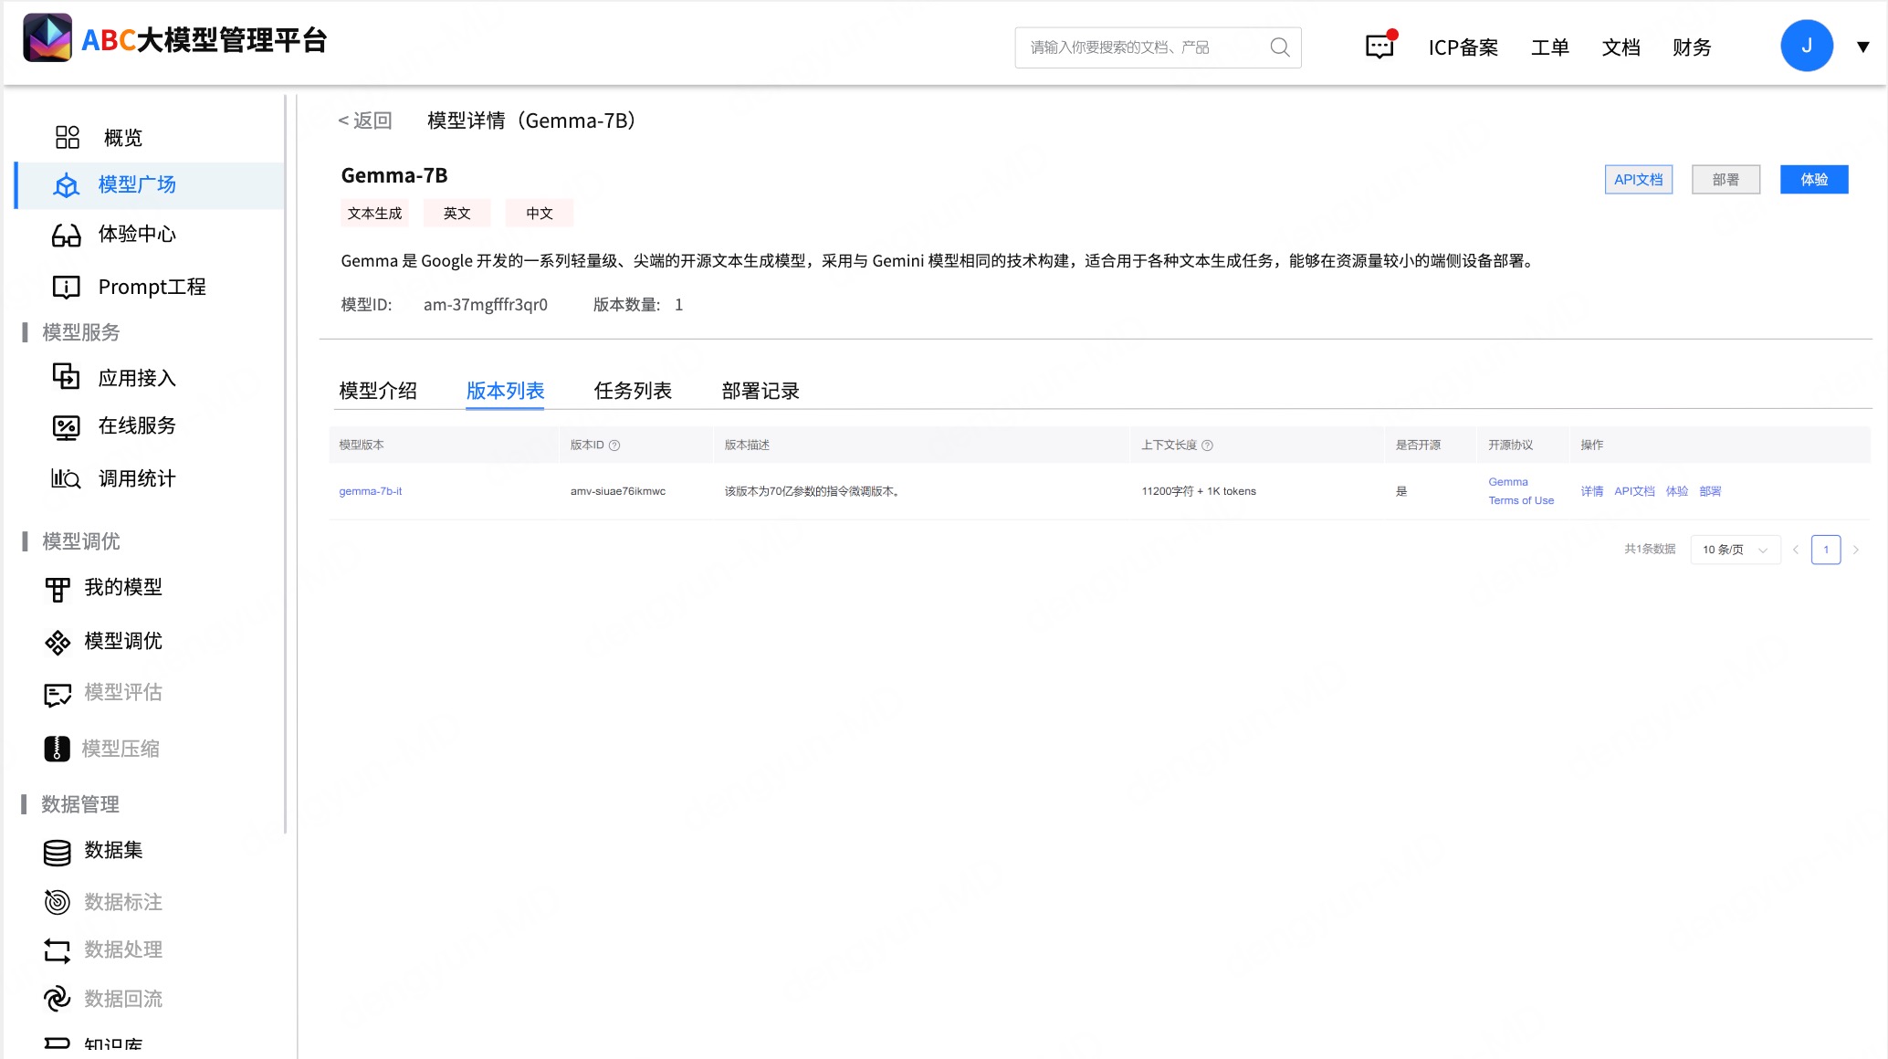Click the 模型压缩 zip icon
Image resolution: width=1888 pixels, height=1059 pixels.
57,749
